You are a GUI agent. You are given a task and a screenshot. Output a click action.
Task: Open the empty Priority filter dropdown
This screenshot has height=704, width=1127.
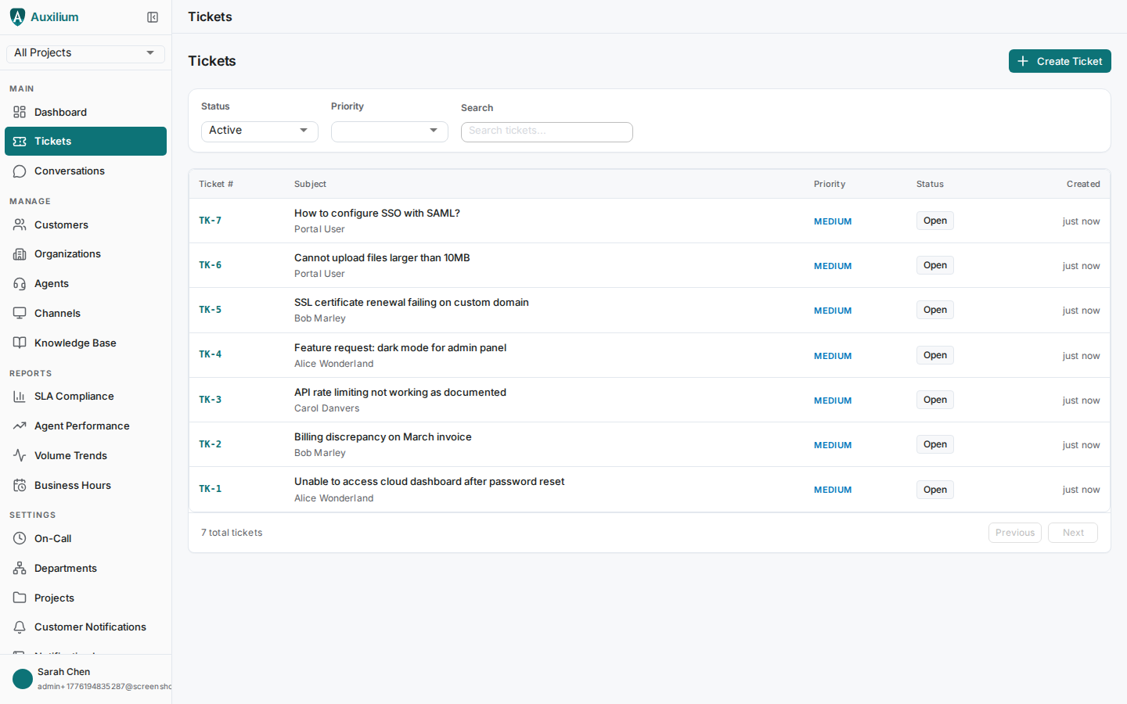tap(389, 131)
